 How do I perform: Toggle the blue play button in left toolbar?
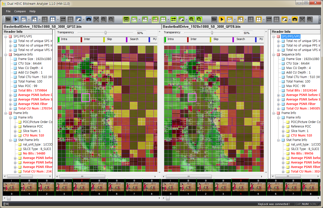tap(16, 19)
